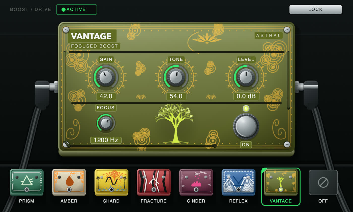Switch to the Cinder pedal icon
Image resolution: width=353 pixels, height=212 pixels.
pyautogui.click(x=196, y=182)
